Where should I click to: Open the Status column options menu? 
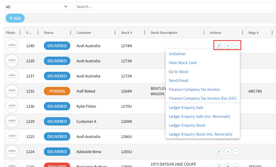click(x=71, y=33)
